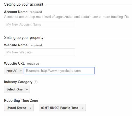Click required text beside Website URL

point(33,64)
